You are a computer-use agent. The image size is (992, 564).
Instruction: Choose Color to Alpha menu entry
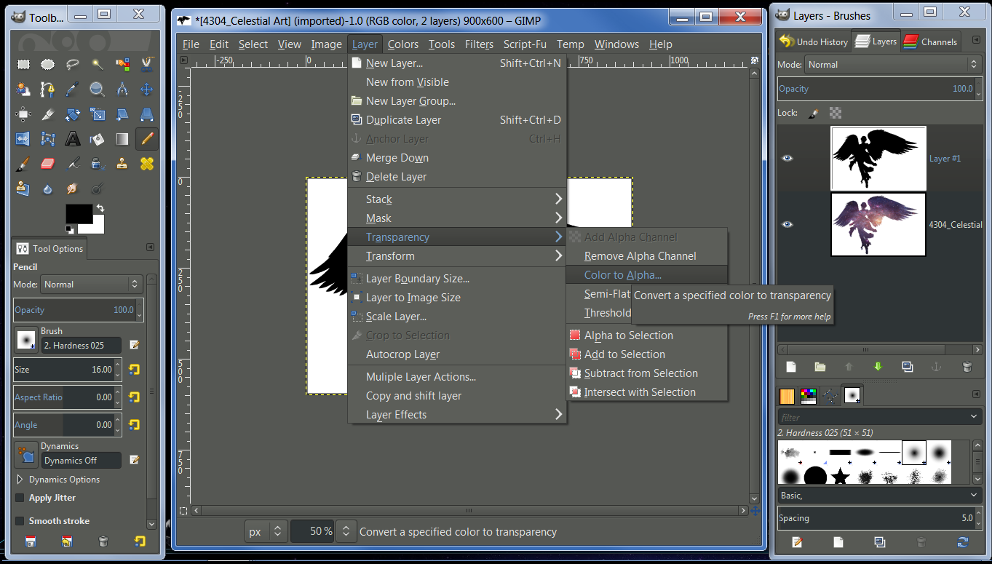(623, 275)
